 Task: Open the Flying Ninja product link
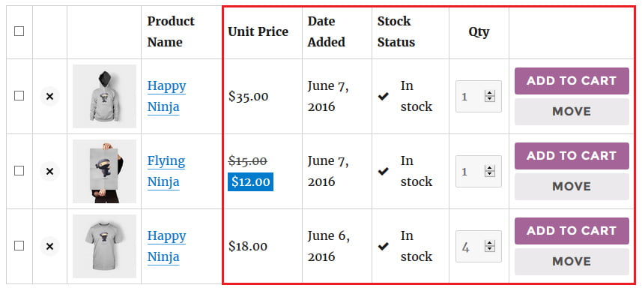[166, 171]
